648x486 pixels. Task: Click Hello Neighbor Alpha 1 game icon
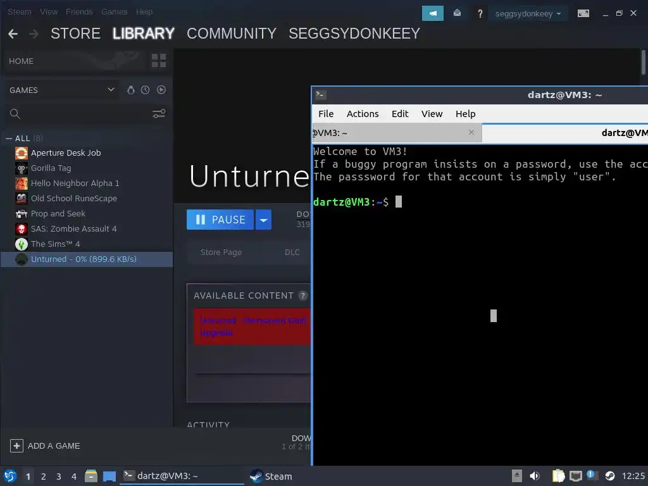22,183
